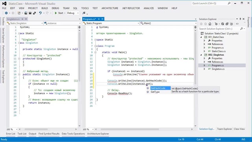Image resolution: width=252 pixels, height=142 pixels.
Task: Switch to the Team Explorer tab
Action: click(x=224, y=129)
